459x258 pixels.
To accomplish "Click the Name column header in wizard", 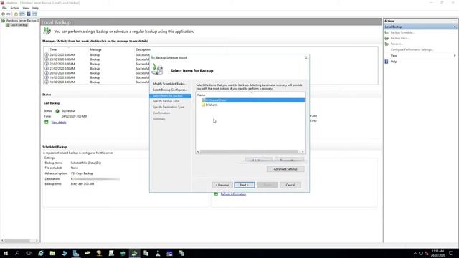I will coord(202,95).
